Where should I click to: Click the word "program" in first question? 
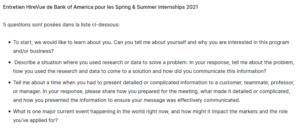tap(279, 42)
